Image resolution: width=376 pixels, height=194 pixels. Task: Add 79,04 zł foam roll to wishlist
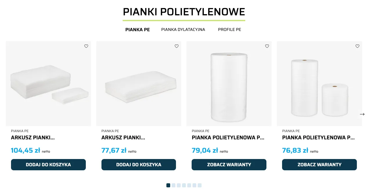click(267, 46)
